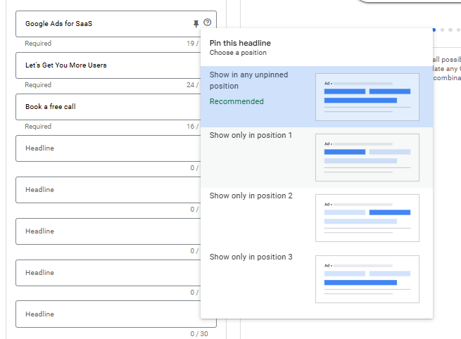Open the help question mark icon
Screen dimensions: 461x339
click(x=207, y=23)
